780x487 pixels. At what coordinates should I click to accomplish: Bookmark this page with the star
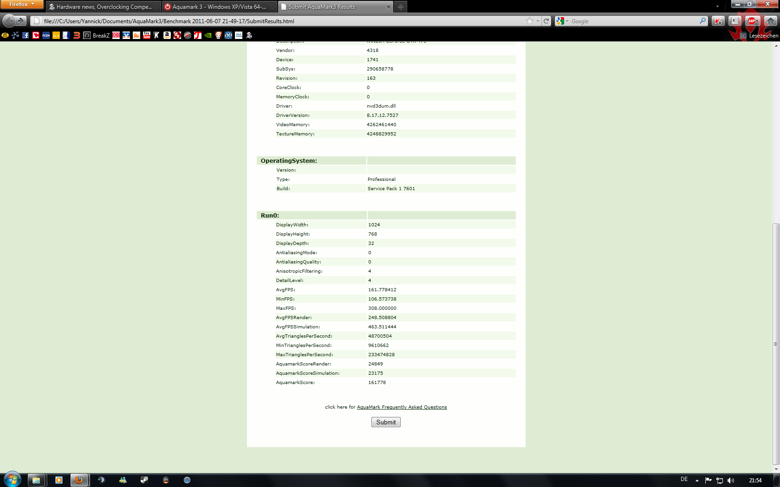click(529, 21)
